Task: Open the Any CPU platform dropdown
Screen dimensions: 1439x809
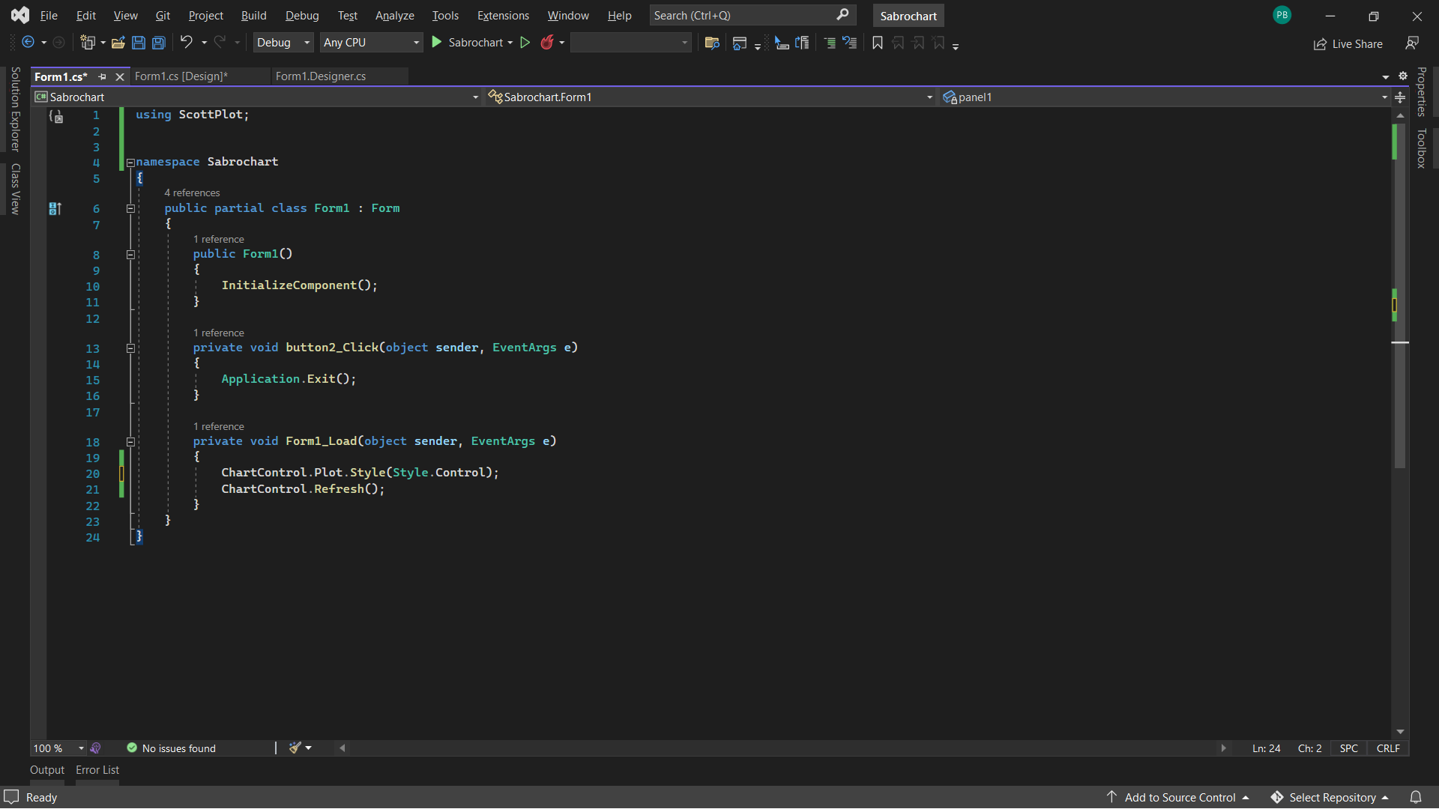Action: point(371,42)
